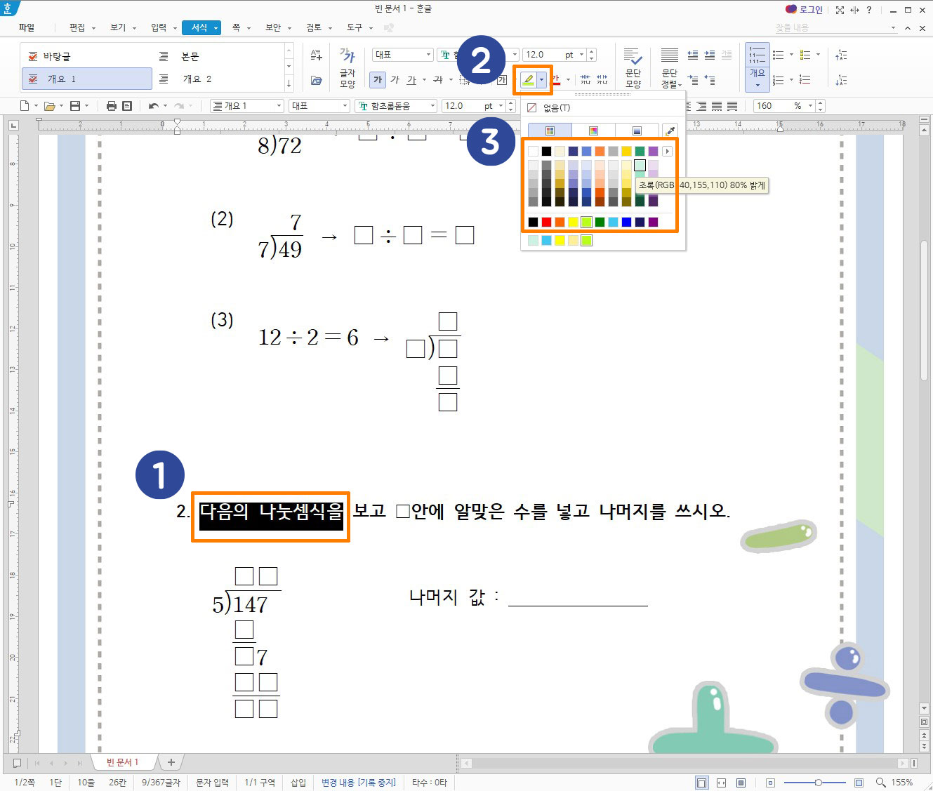Click the narrow character spacing icon

coord(585,80)
